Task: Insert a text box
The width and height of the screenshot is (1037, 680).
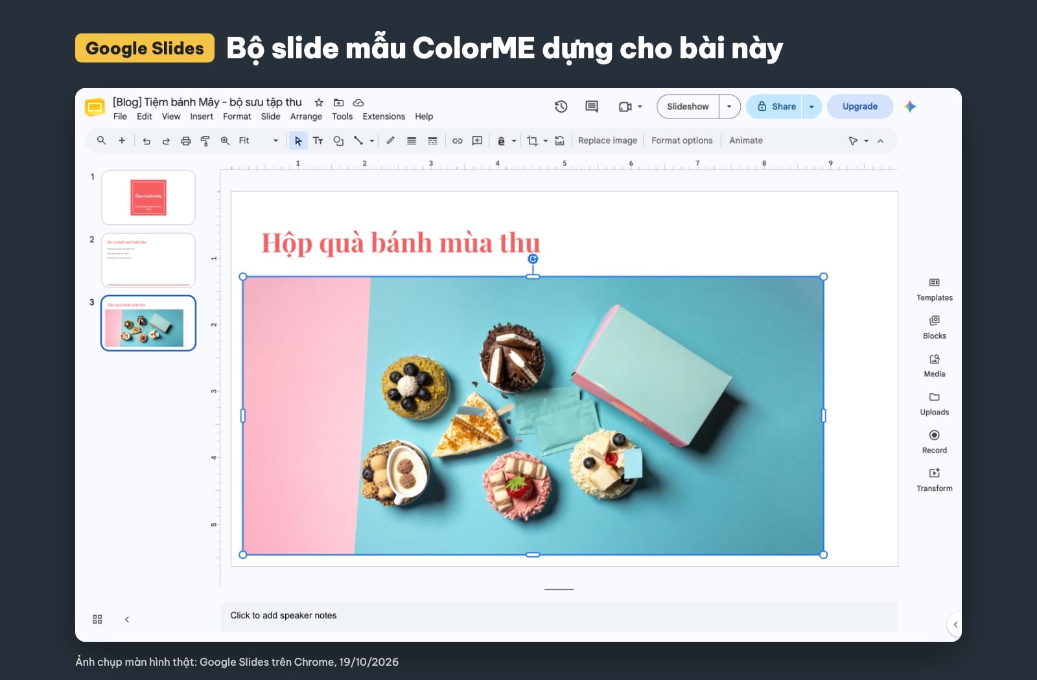Action: coord(318,141)
